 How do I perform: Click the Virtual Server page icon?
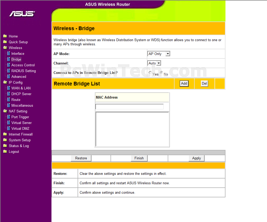(x=9, y=123)
